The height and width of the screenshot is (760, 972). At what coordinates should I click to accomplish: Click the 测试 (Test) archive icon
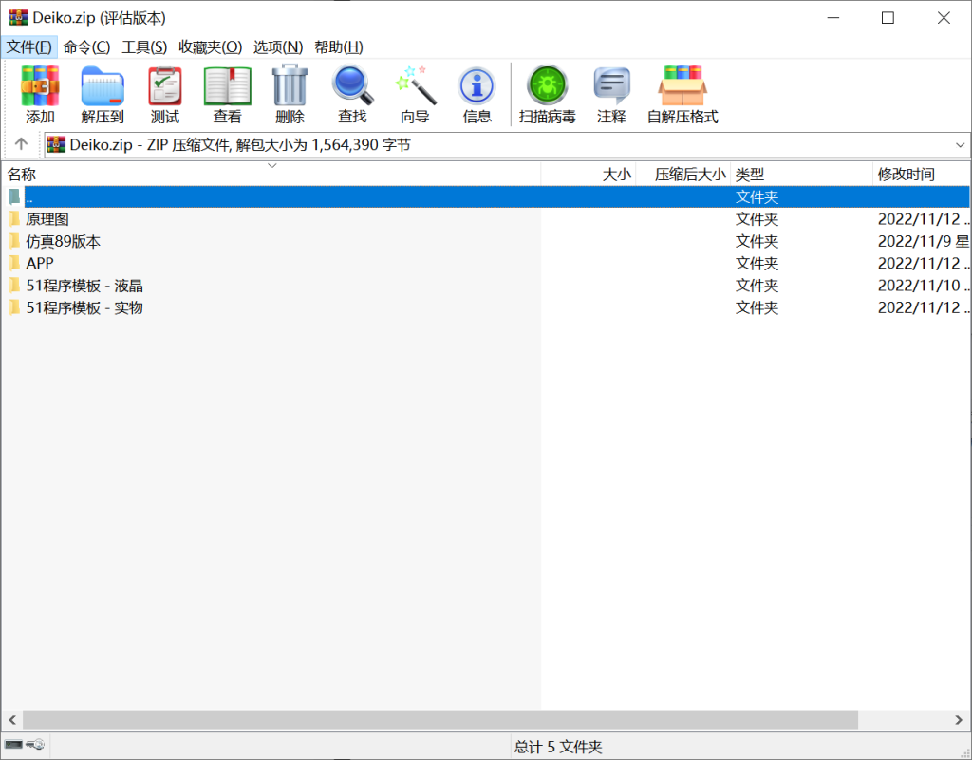164,90
